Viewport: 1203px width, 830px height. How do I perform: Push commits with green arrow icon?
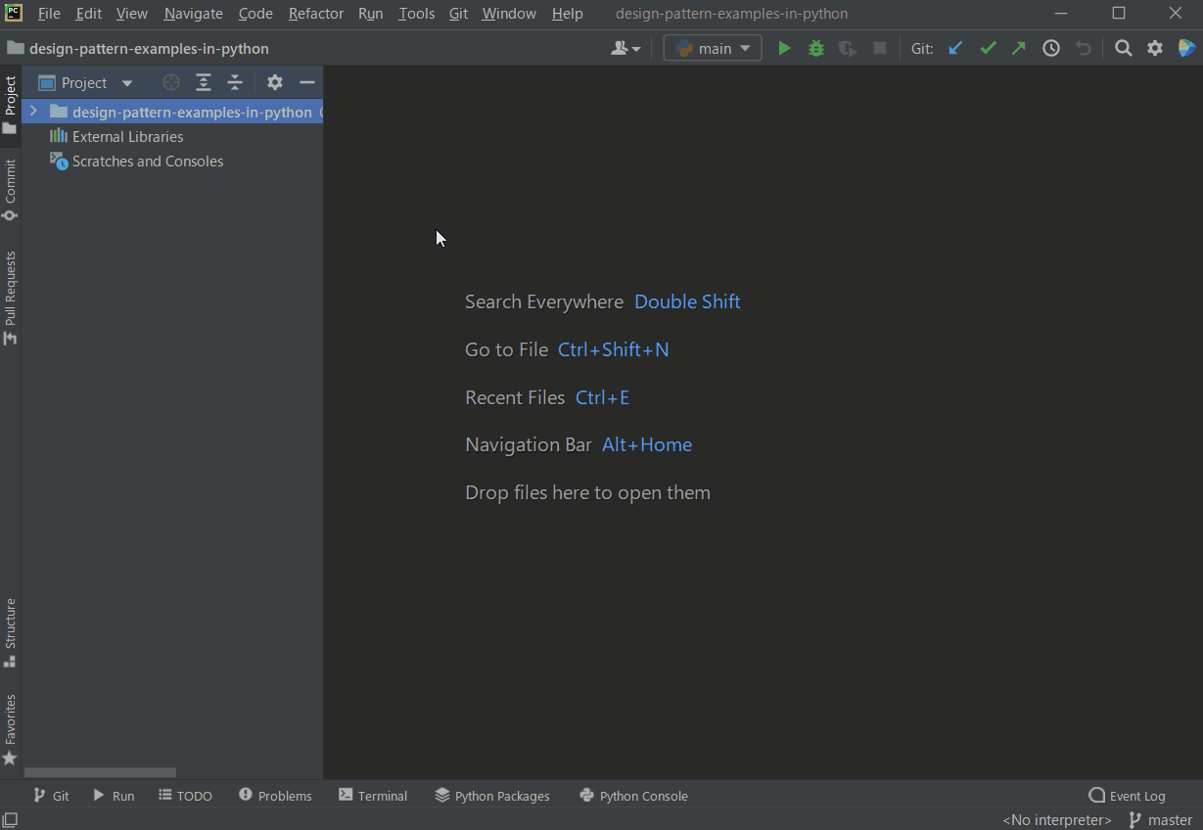[x=1019, y=48]
